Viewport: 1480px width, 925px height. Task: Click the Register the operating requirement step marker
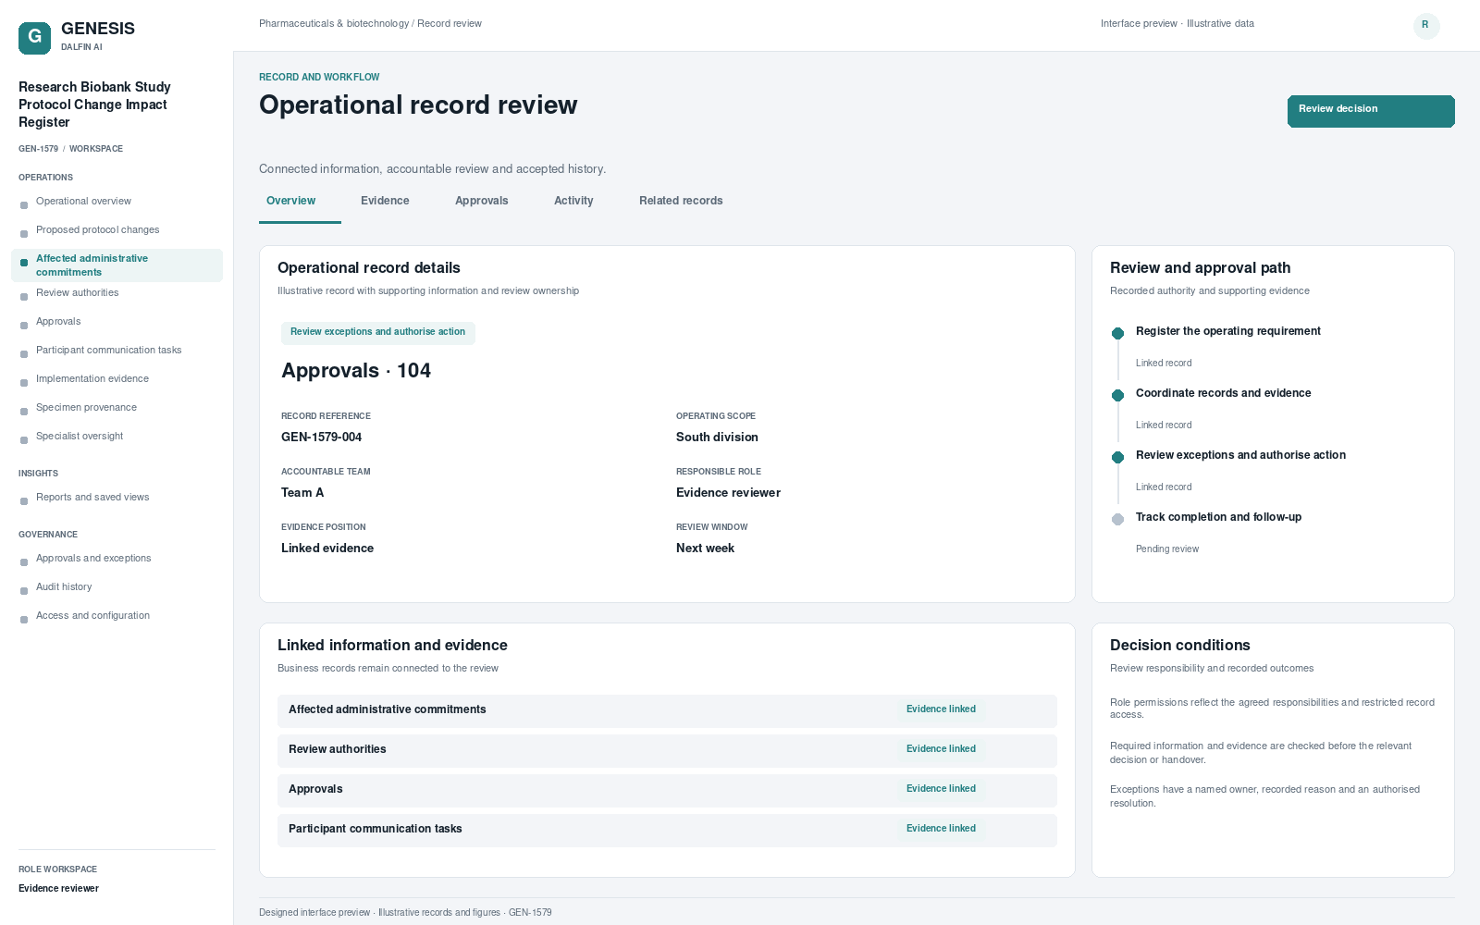pos(1117,333)
